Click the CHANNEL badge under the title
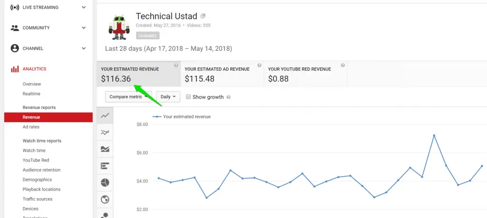The height and width of the screenshot is (218, 487). (147, 36)
